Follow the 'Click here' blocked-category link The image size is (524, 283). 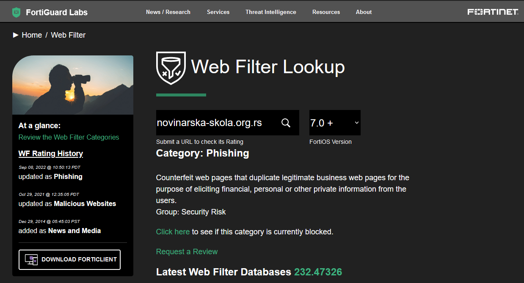coord(173,232)
